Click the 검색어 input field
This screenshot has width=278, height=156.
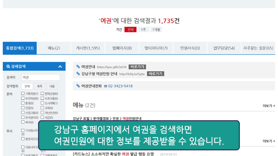click(41, 77)
